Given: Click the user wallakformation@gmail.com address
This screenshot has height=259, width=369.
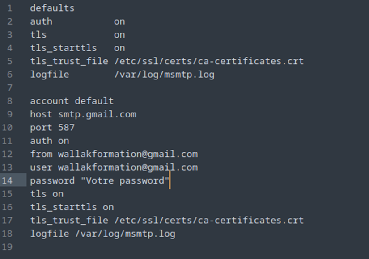Looking at the screenshot, I should [x=128, y=167].
